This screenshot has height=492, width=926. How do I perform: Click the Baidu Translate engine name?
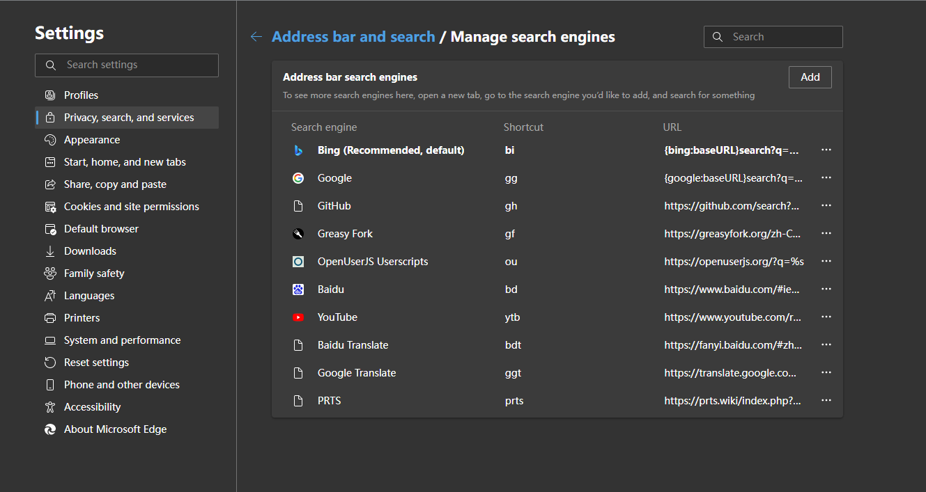coord(353,345)
